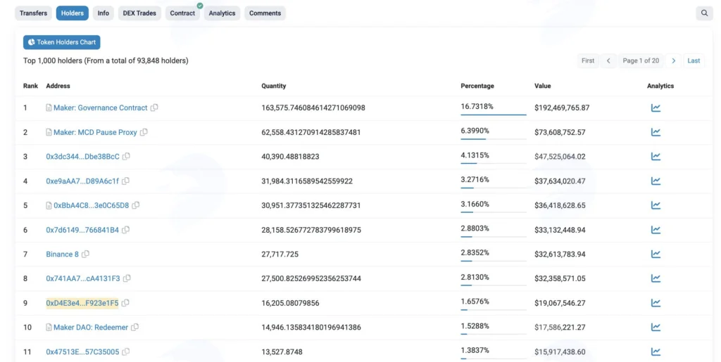Select the Holders tab

[73, 13]
